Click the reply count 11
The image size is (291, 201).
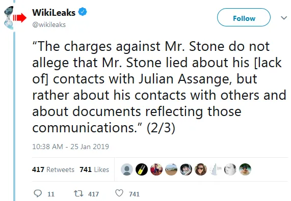51,194
